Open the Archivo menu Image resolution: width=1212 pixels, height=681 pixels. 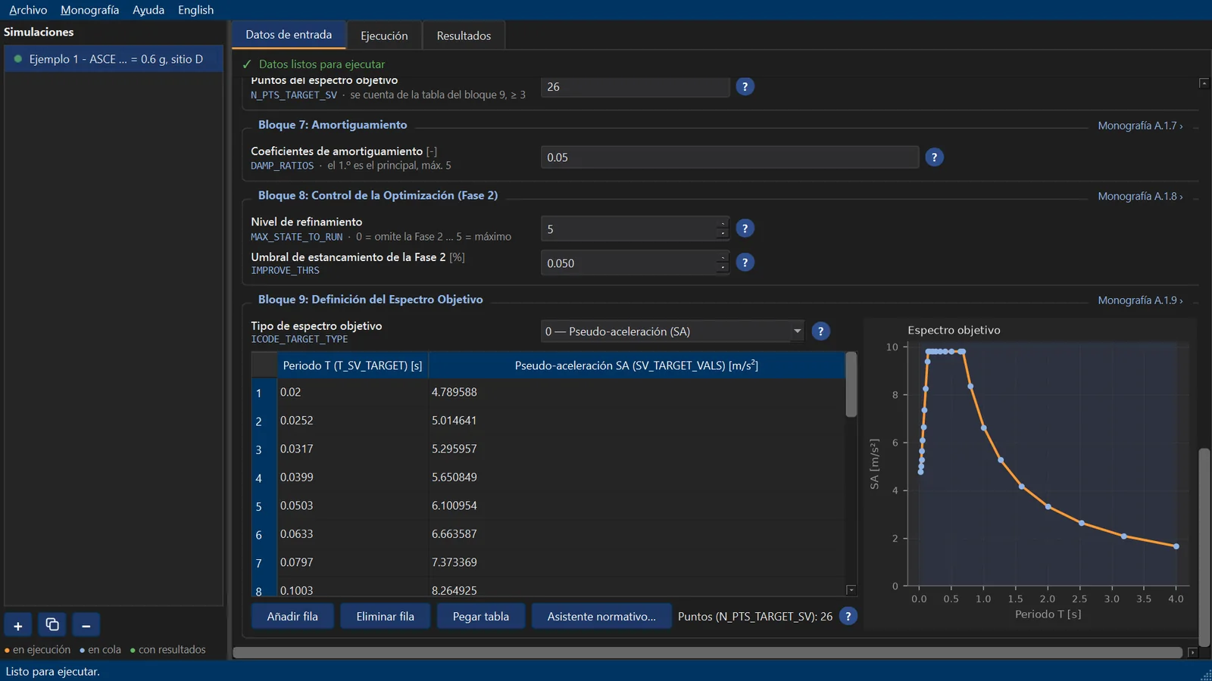28,10
